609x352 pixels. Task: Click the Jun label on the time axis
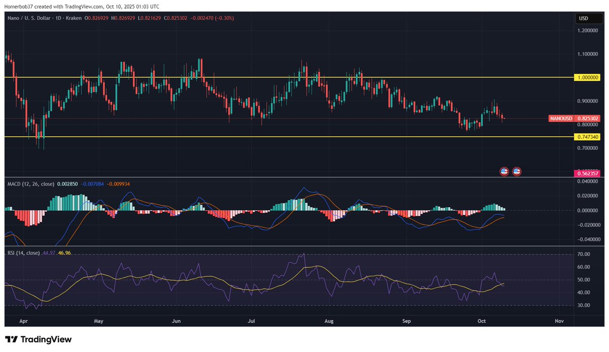coord(177,321)
